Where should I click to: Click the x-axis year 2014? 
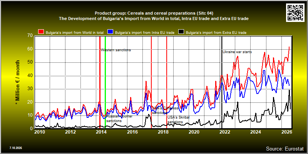coord(101,132)
